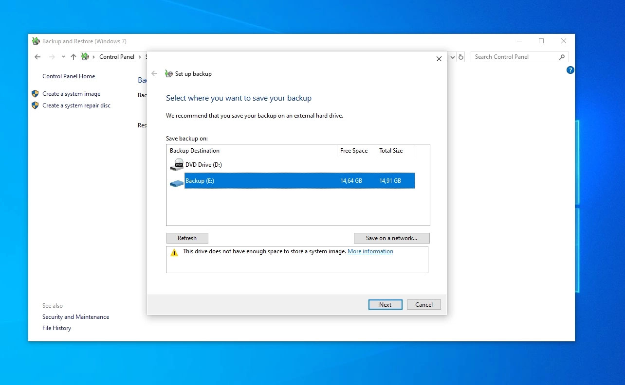
Task: Click the search magnifier icon
Action: (562, 57)
